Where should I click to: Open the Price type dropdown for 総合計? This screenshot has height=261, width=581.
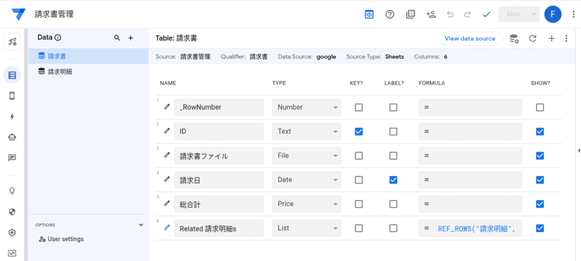point(307,204)
